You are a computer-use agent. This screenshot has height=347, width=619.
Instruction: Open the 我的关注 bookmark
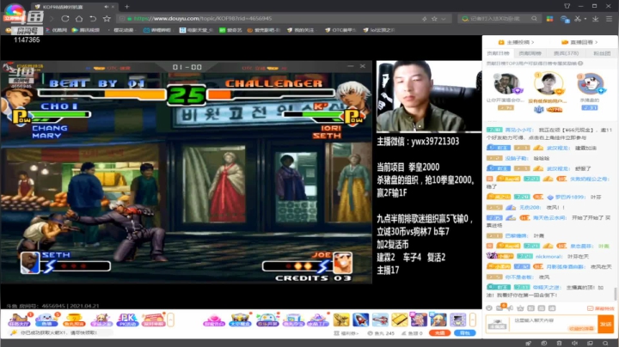click(300, 30)
